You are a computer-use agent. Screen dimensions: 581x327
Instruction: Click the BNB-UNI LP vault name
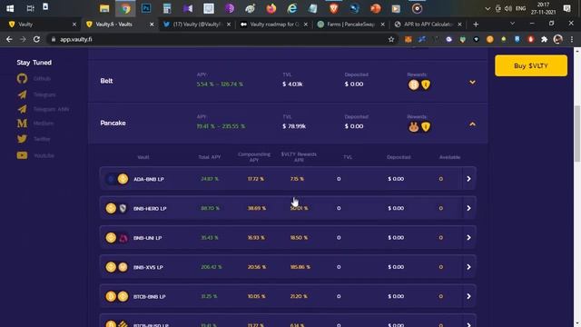coord(147,238)
